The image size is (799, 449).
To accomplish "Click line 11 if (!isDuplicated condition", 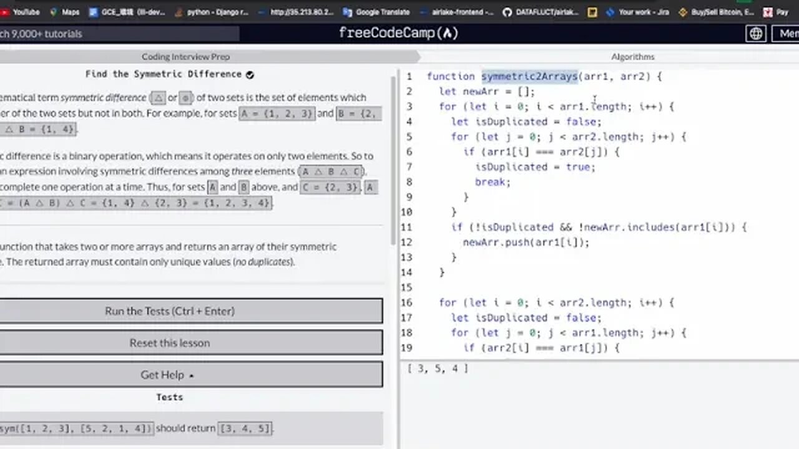I will (599, 227).
